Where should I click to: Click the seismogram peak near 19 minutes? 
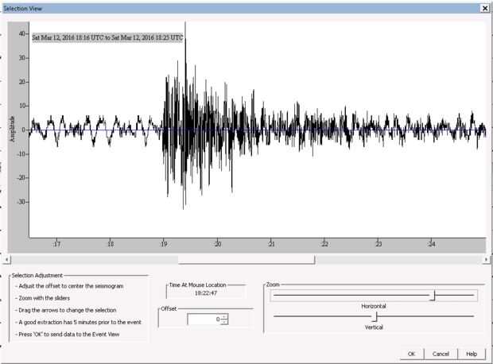[x=185, y=41]
